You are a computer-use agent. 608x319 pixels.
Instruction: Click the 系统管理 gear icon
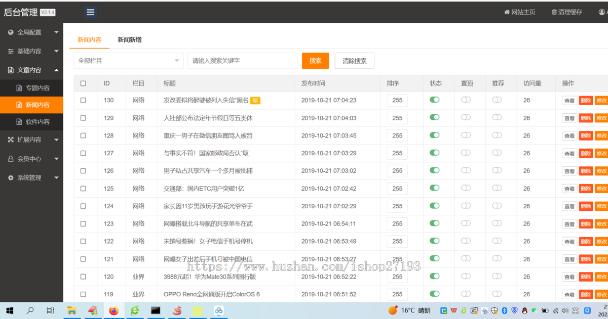click(x=11, y=177)
